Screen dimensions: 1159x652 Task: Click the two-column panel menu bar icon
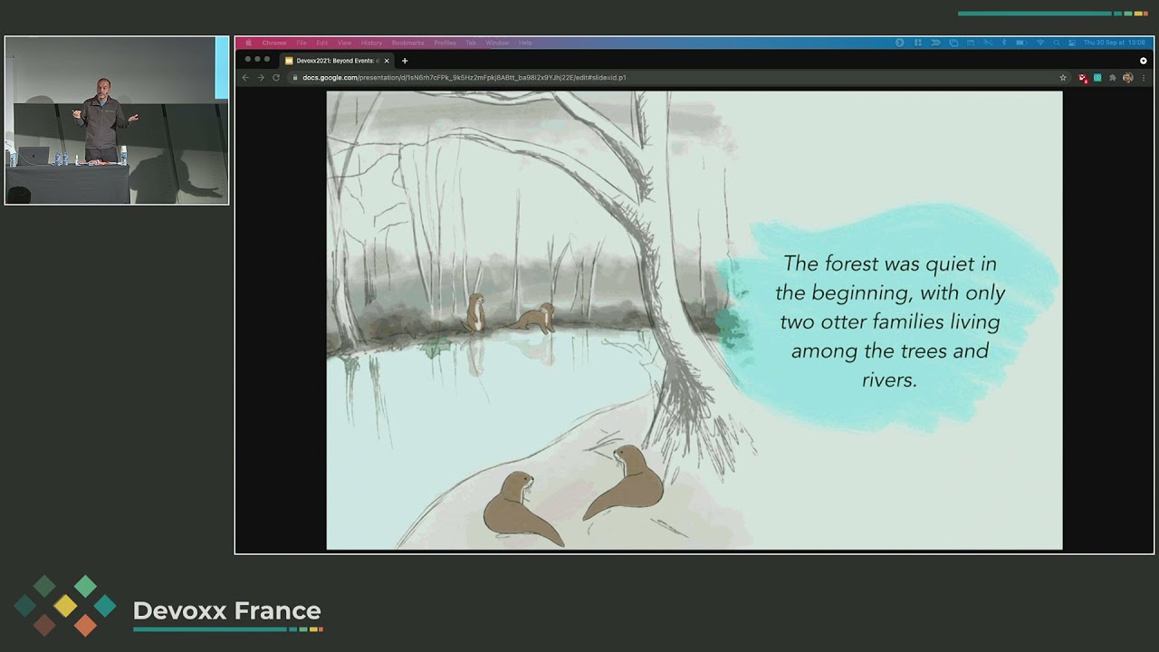(918, 43)
